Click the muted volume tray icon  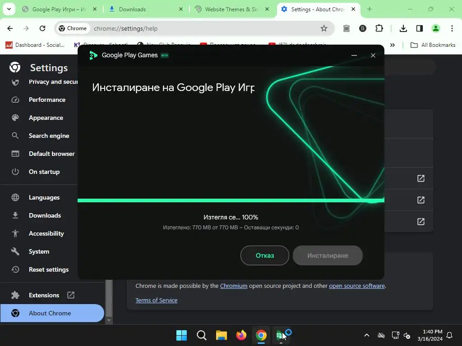(407, 335)
